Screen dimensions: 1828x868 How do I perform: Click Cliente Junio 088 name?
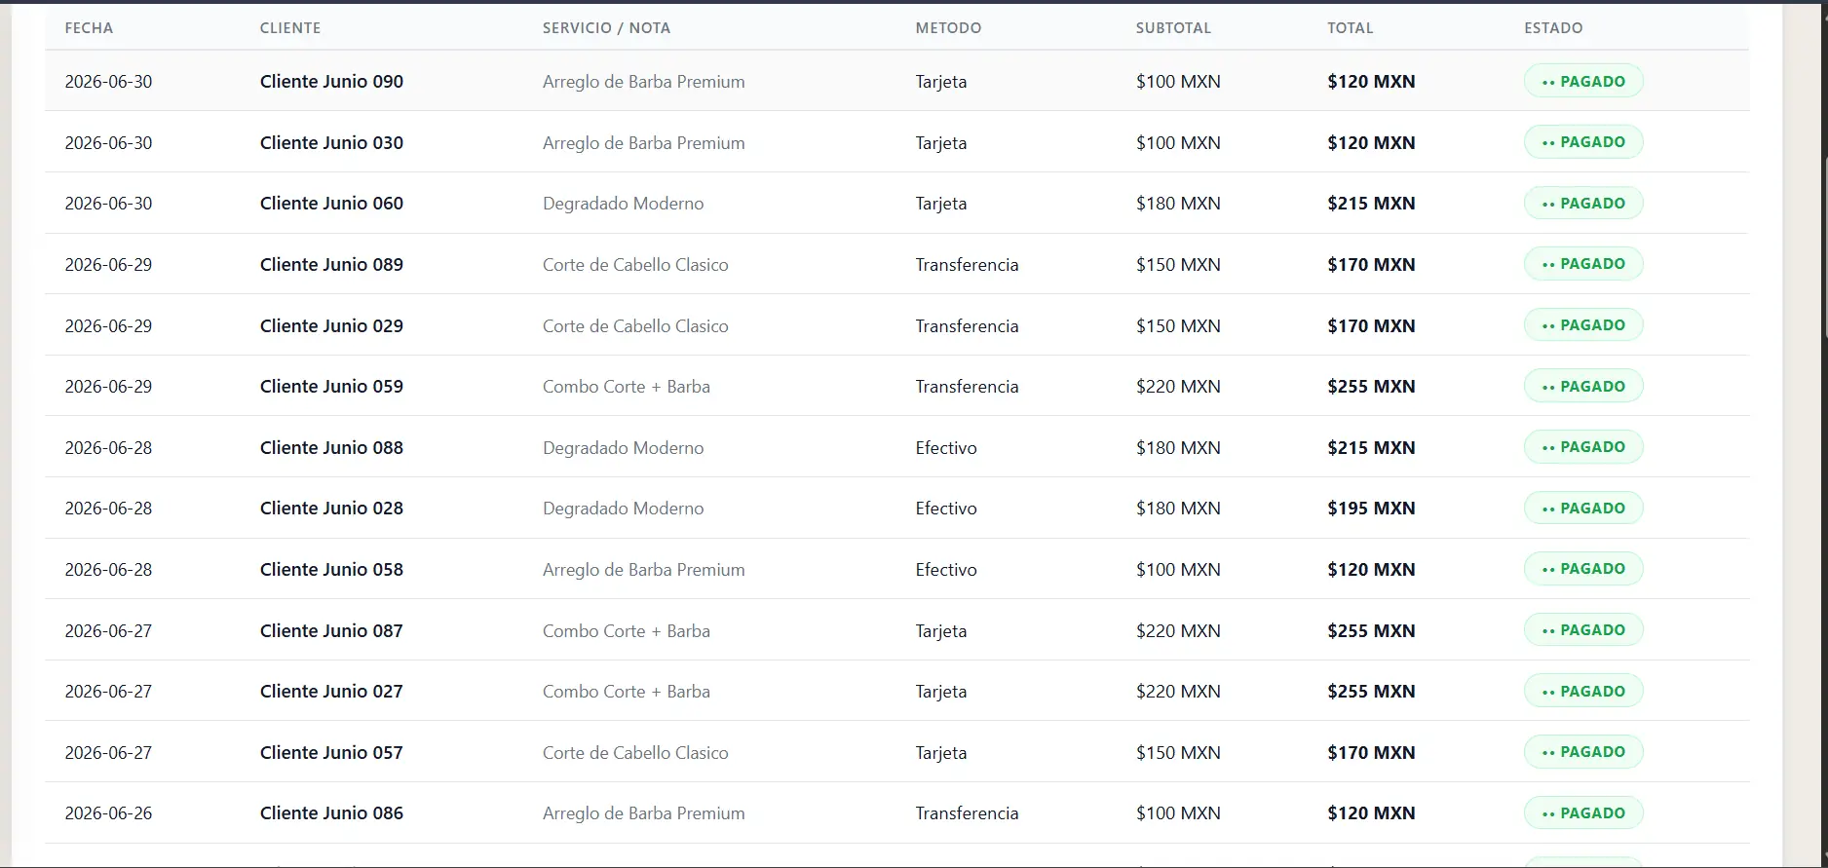(x=331, y=447)
